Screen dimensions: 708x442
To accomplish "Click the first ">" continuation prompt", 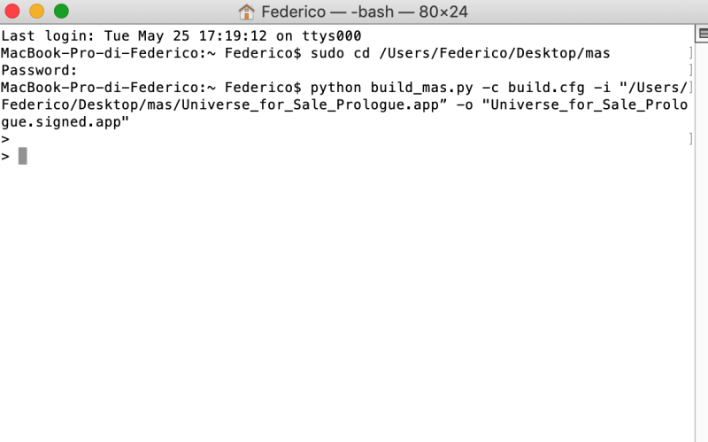I will 5,139.
